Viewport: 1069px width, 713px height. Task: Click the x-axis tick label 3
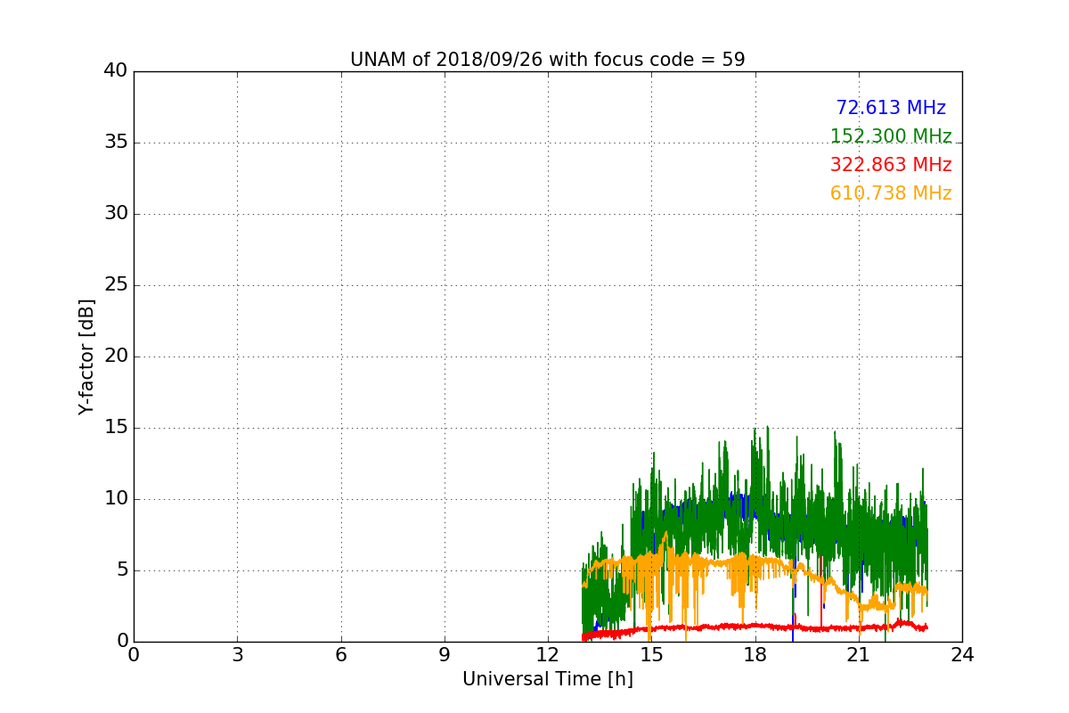[237, 655]
